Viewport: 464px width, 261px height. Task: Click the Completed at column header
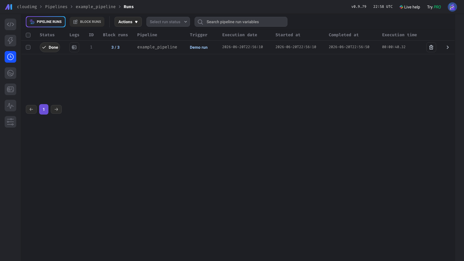pos(344,35)
